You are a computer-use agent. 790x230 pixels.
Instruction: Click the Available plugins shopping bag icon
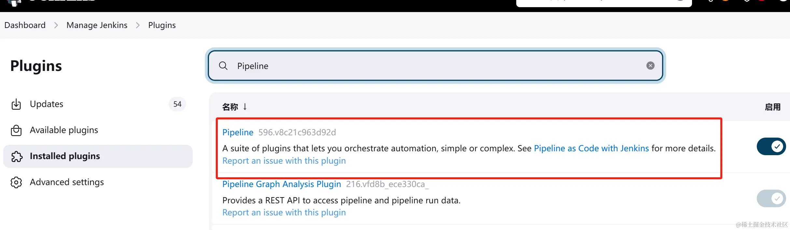(16, 130)
